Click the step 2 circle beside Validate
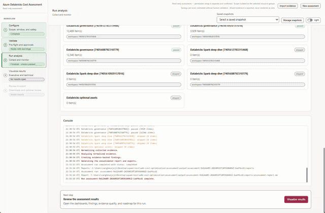 [x=6, y=45]
